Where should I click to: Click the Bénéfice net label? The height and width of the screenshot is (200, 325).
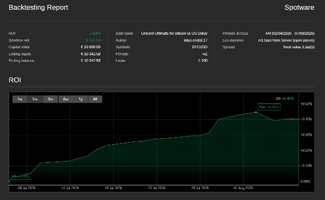click(19, 40)
